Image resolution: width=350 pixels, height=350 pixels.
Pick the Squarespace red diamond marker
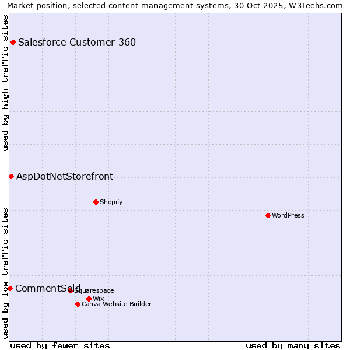pos(70,290)
